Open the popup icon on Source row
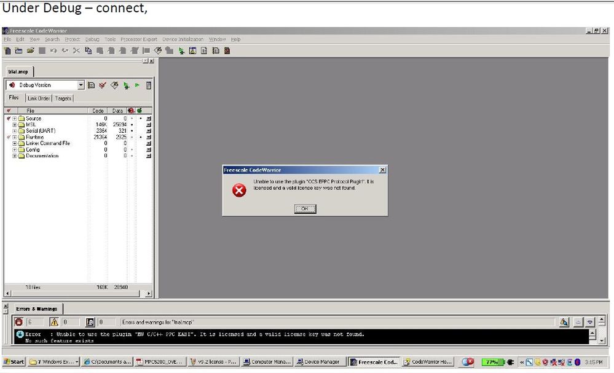Viewport: 614px width, 373px height. [x=149, y=118]
